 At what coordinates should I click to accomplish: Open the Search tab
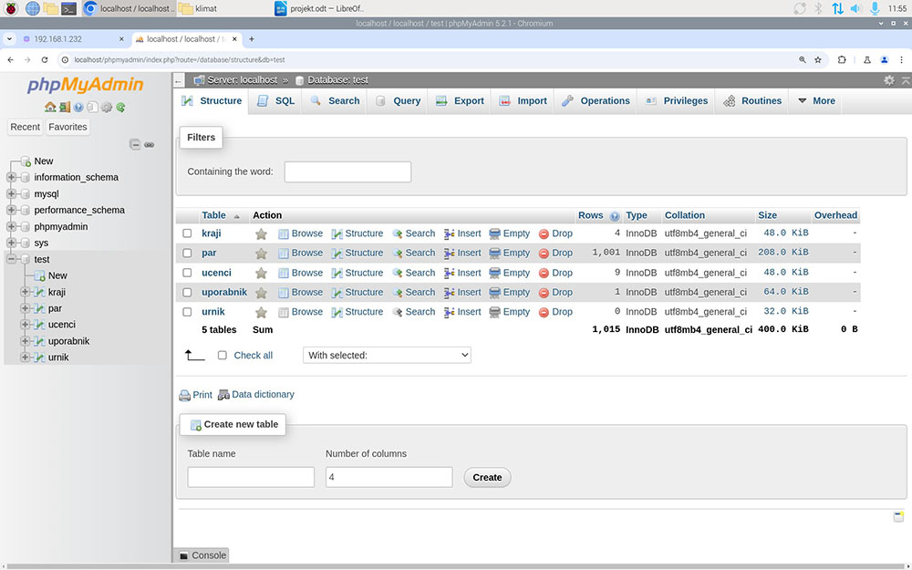[x=335, y=100]
